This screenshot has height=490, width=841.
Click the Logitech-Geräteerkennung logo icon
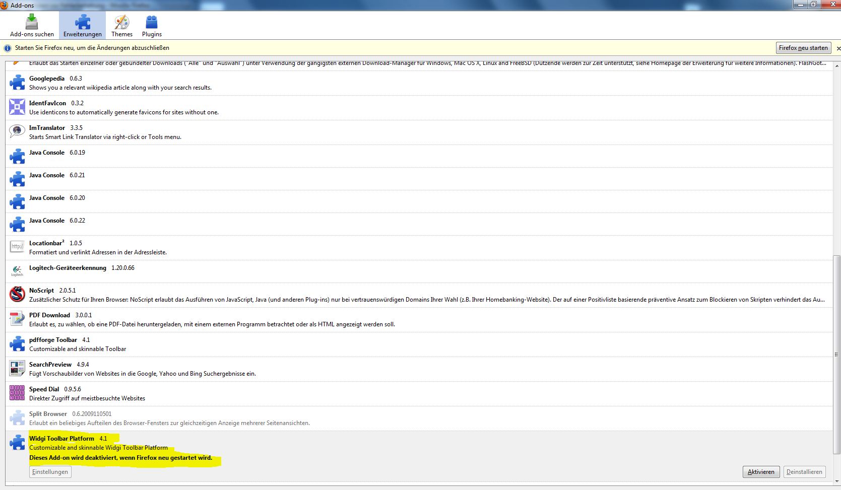pyautogui.click(x=17, y=271)
